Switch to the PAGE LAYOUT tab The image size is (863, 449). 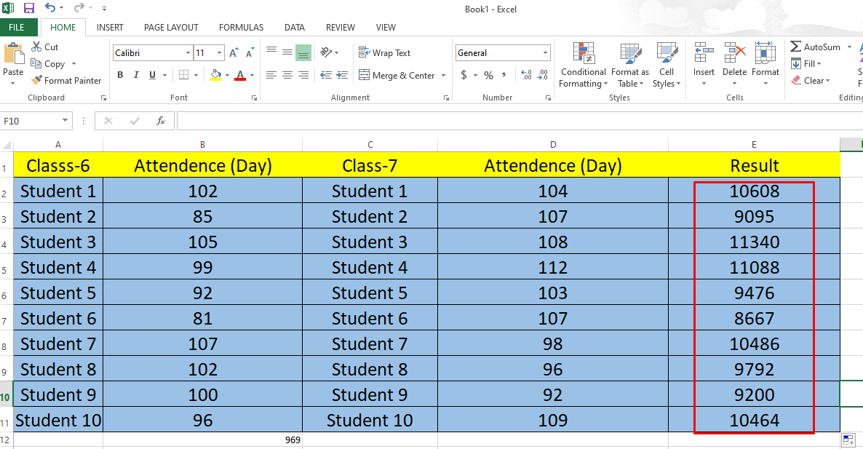point(171,28)
